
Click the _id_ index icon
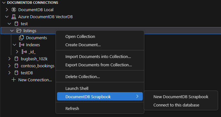[x=24, y=52]
